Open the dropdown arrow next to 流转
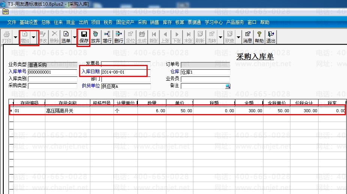 point(220,37)
